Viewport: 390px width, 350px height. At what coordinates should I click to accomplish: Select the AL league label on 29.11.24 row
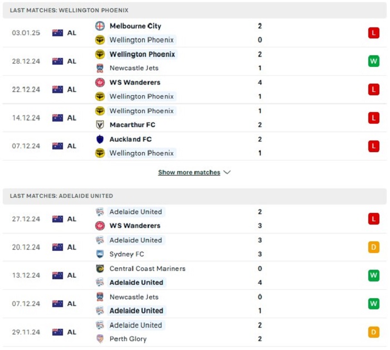coord(72,332)
